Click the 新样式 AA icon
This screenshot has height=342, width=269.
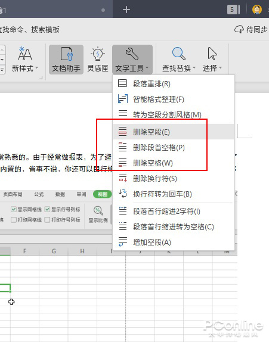tap(24, 54)
